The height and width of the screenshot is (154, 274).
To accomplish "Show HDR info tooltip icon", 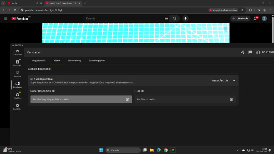I will [142, 91].
